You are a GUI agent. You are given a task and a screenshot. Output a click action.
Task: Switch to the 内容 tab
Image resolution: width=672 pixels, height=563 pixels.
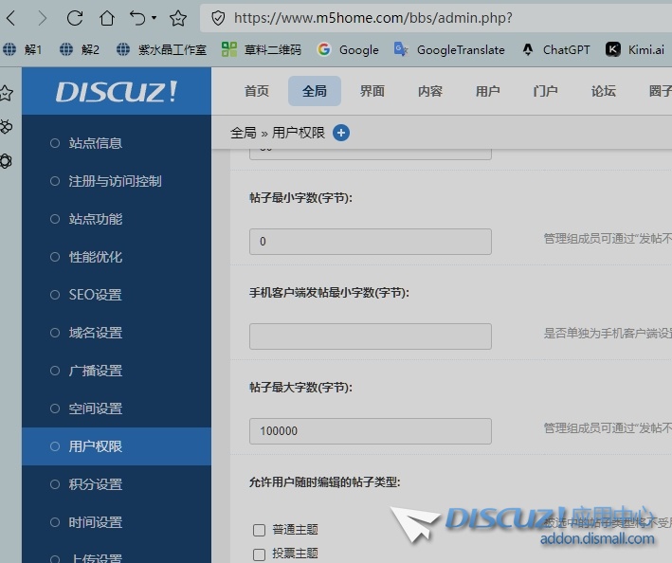pyautogui.click(x=430, y=91)
